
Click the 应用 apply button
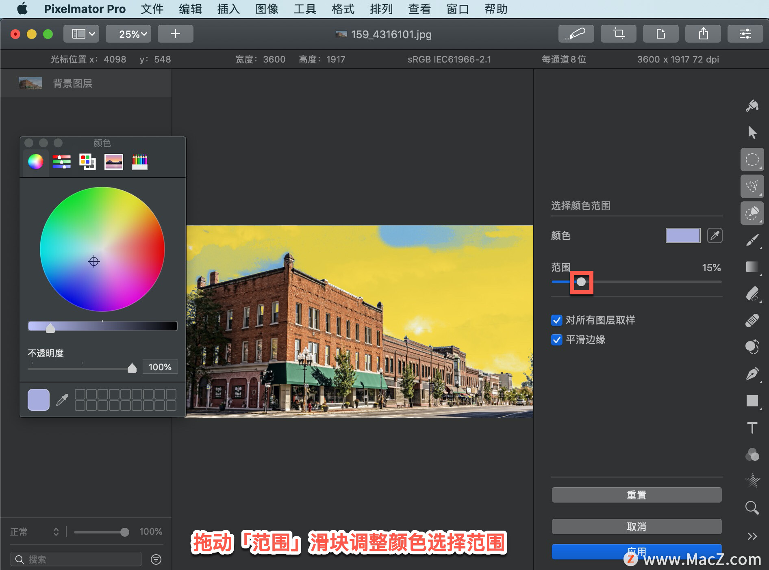pyautogui.click(x=636, y=551)
